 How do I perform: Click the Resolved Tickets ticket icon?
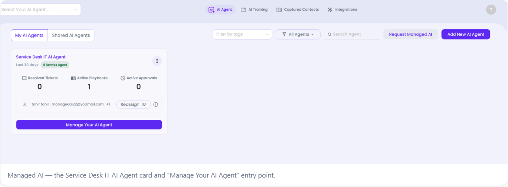coord(24,78)
